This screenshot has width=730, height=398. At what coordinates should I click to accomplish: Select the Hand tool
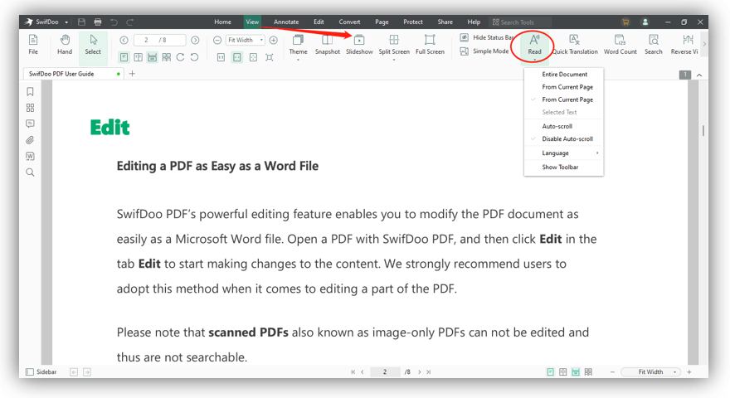65,45
